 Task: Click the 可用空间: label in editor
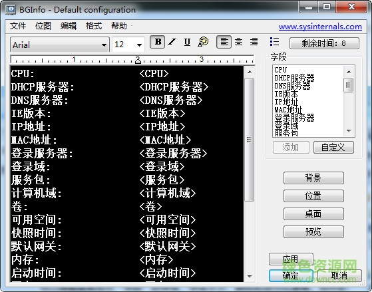pos(37,219)
